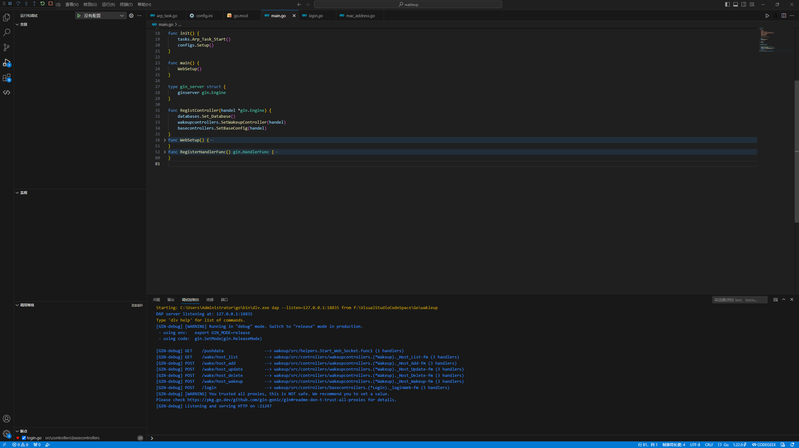Image resolution: width=799 pixels, height=448 pixels.
Task: Restart the debugging session
Action: pos(42,3)
